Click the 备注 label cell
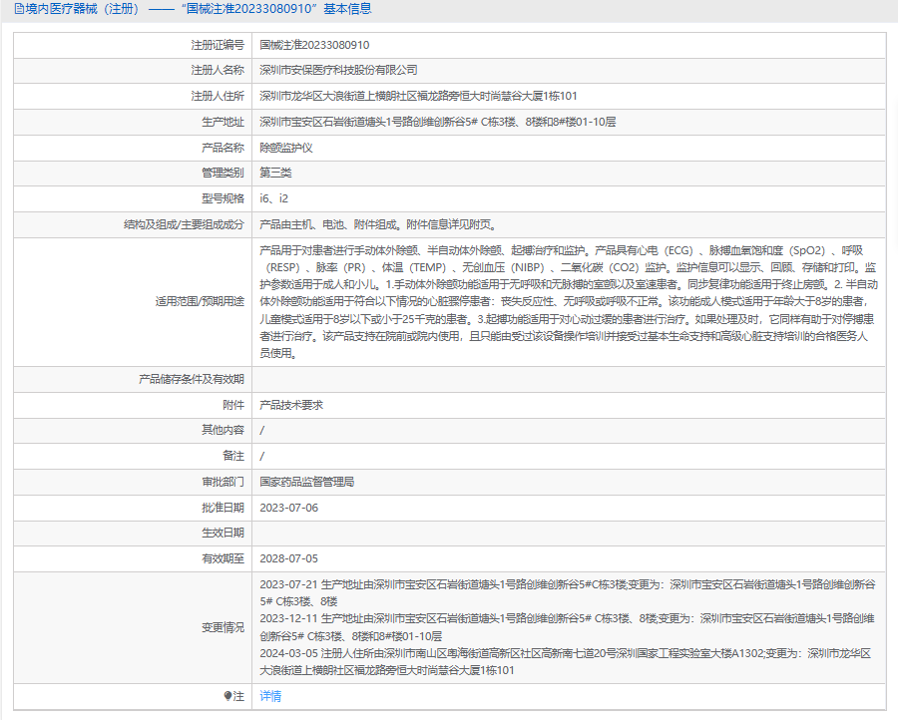The image size is (898, 720). 133,456
